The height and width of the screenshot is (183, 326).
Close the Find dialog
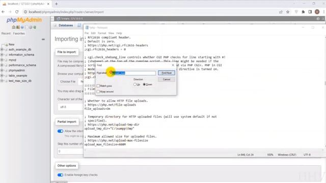[173, 65]
